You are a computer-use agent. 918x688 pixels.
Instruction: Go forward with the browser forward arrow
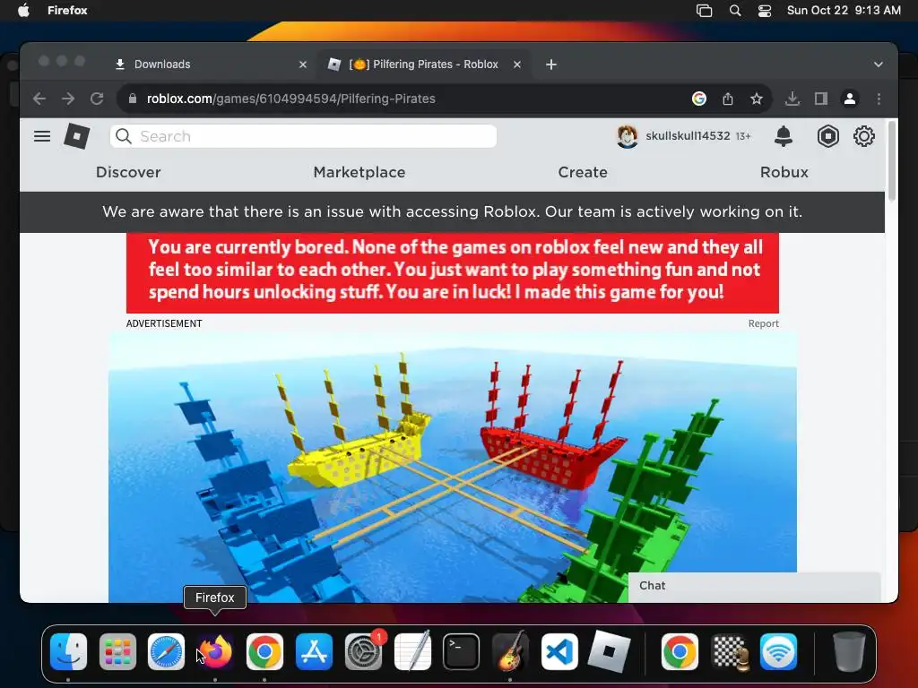[x=68, y=99]
